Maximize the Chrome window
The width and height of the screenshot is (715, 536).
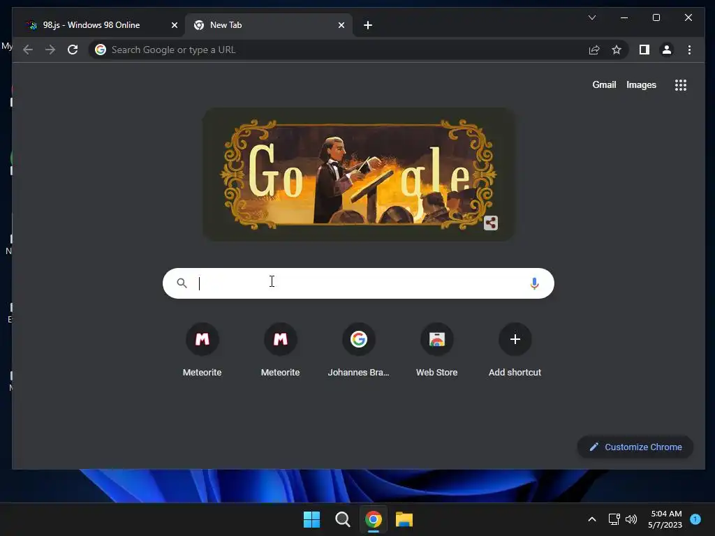tap(656, 17)
